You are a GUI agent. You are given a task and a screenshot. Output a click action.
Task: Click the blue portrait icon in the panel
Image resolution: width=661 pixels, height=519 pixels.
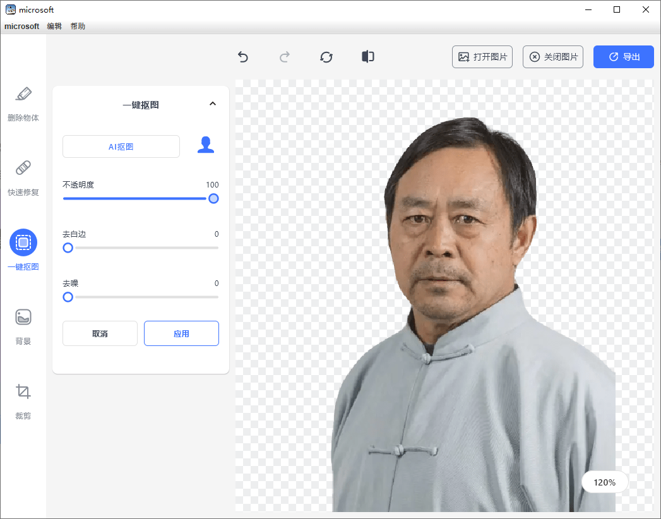206,145
